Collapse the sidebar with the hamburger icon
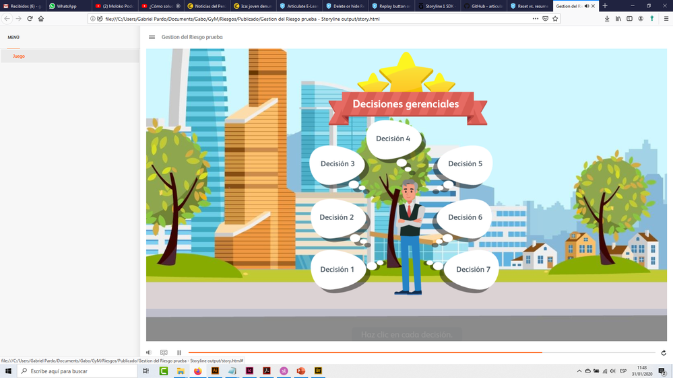673x378 pixels. (x=152, y=37)
